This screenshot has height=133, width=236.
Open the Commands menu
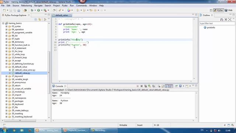click(81, 6)
